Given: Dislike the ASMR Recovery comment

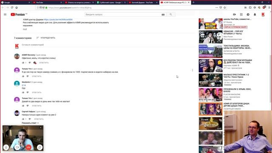Looking at the screenshot, I should click(x=30, y=62).
